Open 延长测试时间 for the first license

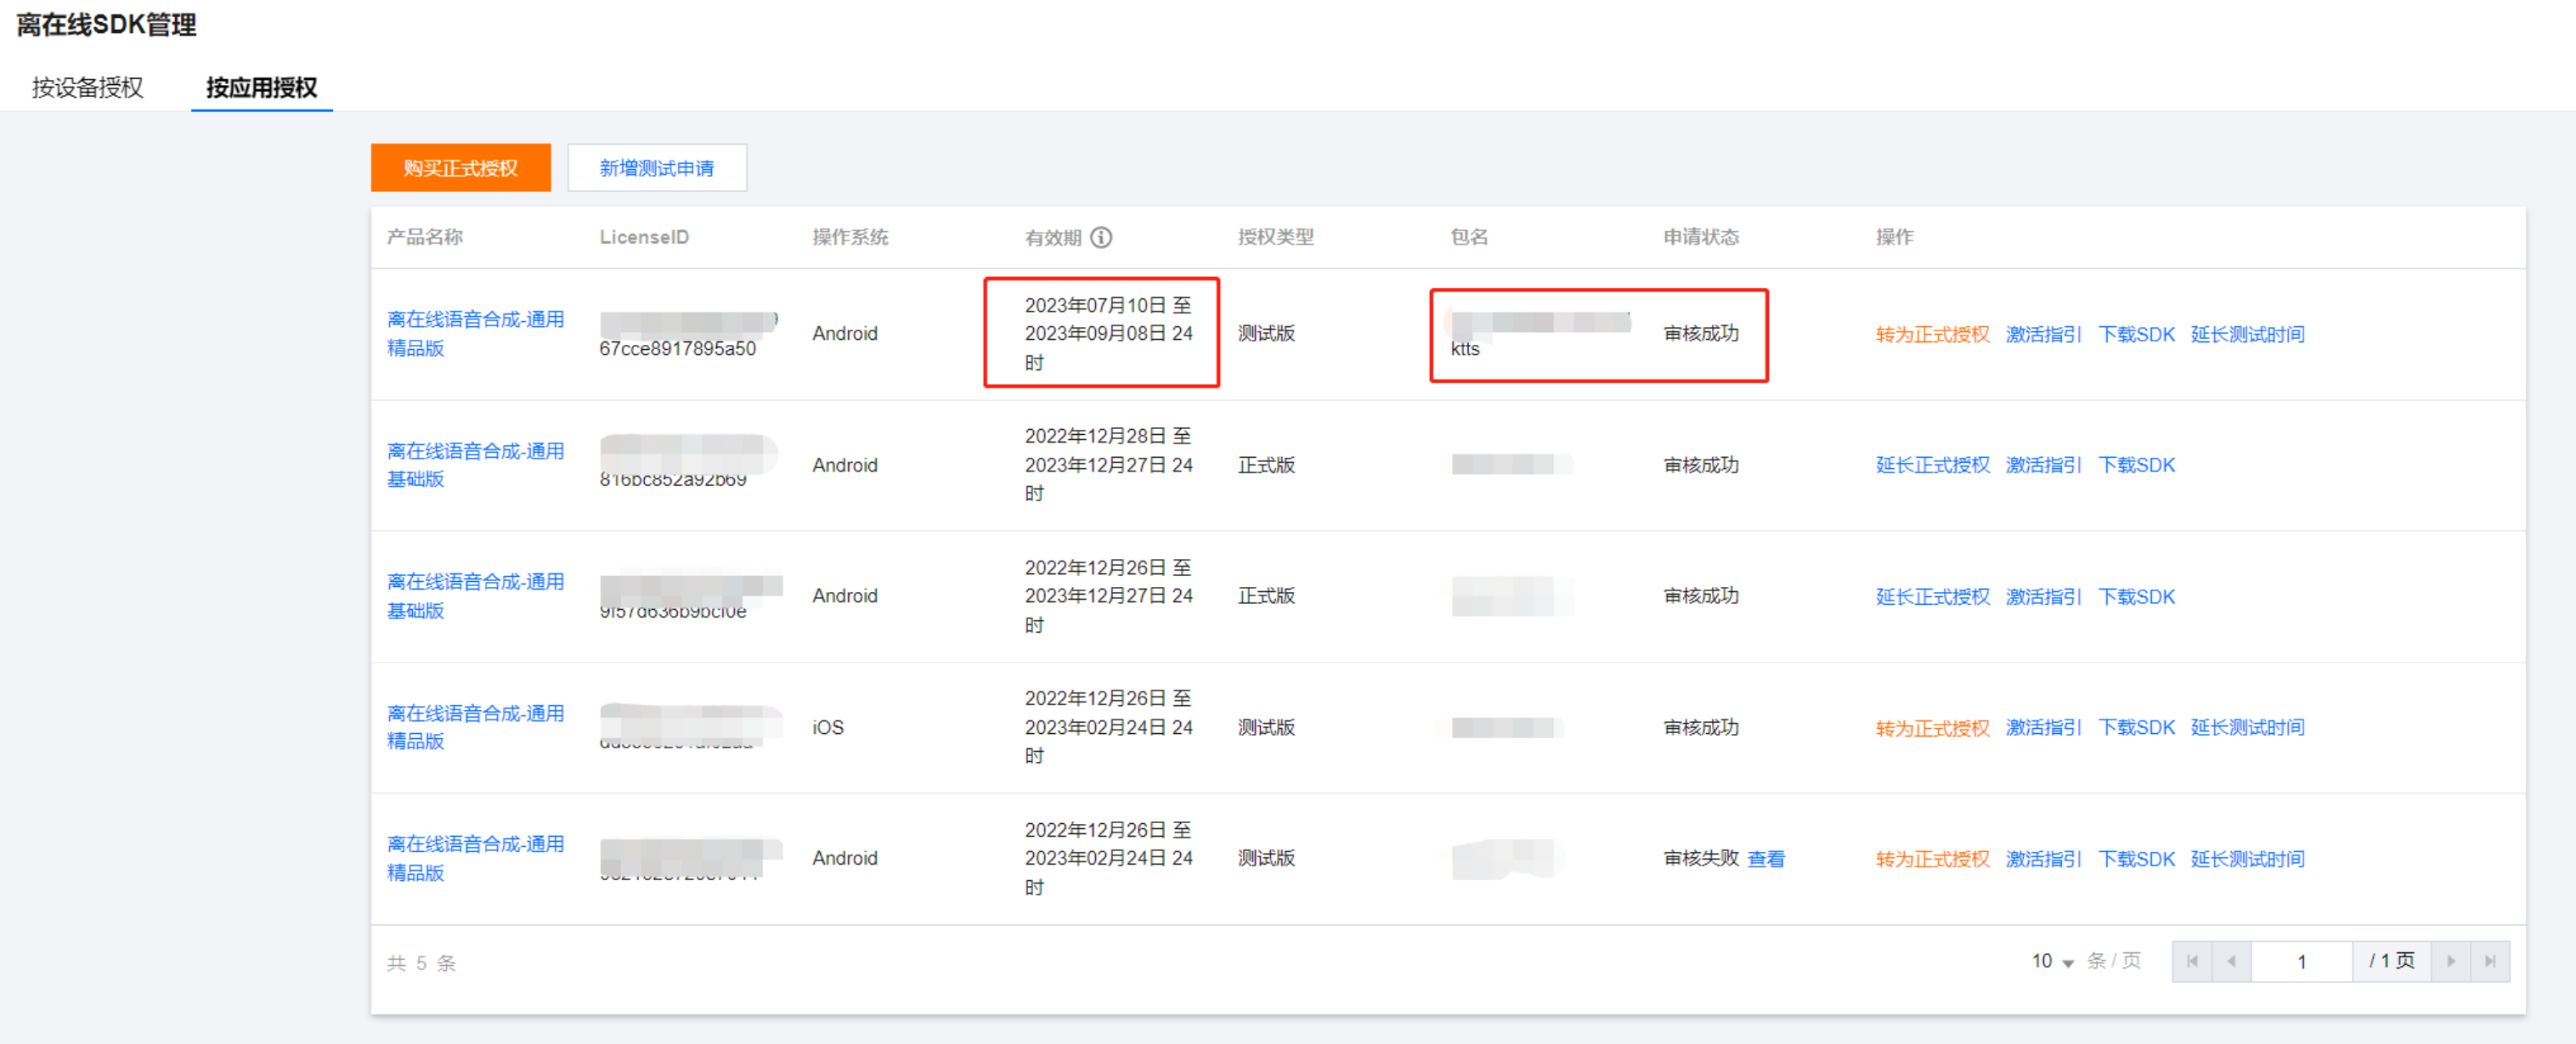coord(2247,334)
